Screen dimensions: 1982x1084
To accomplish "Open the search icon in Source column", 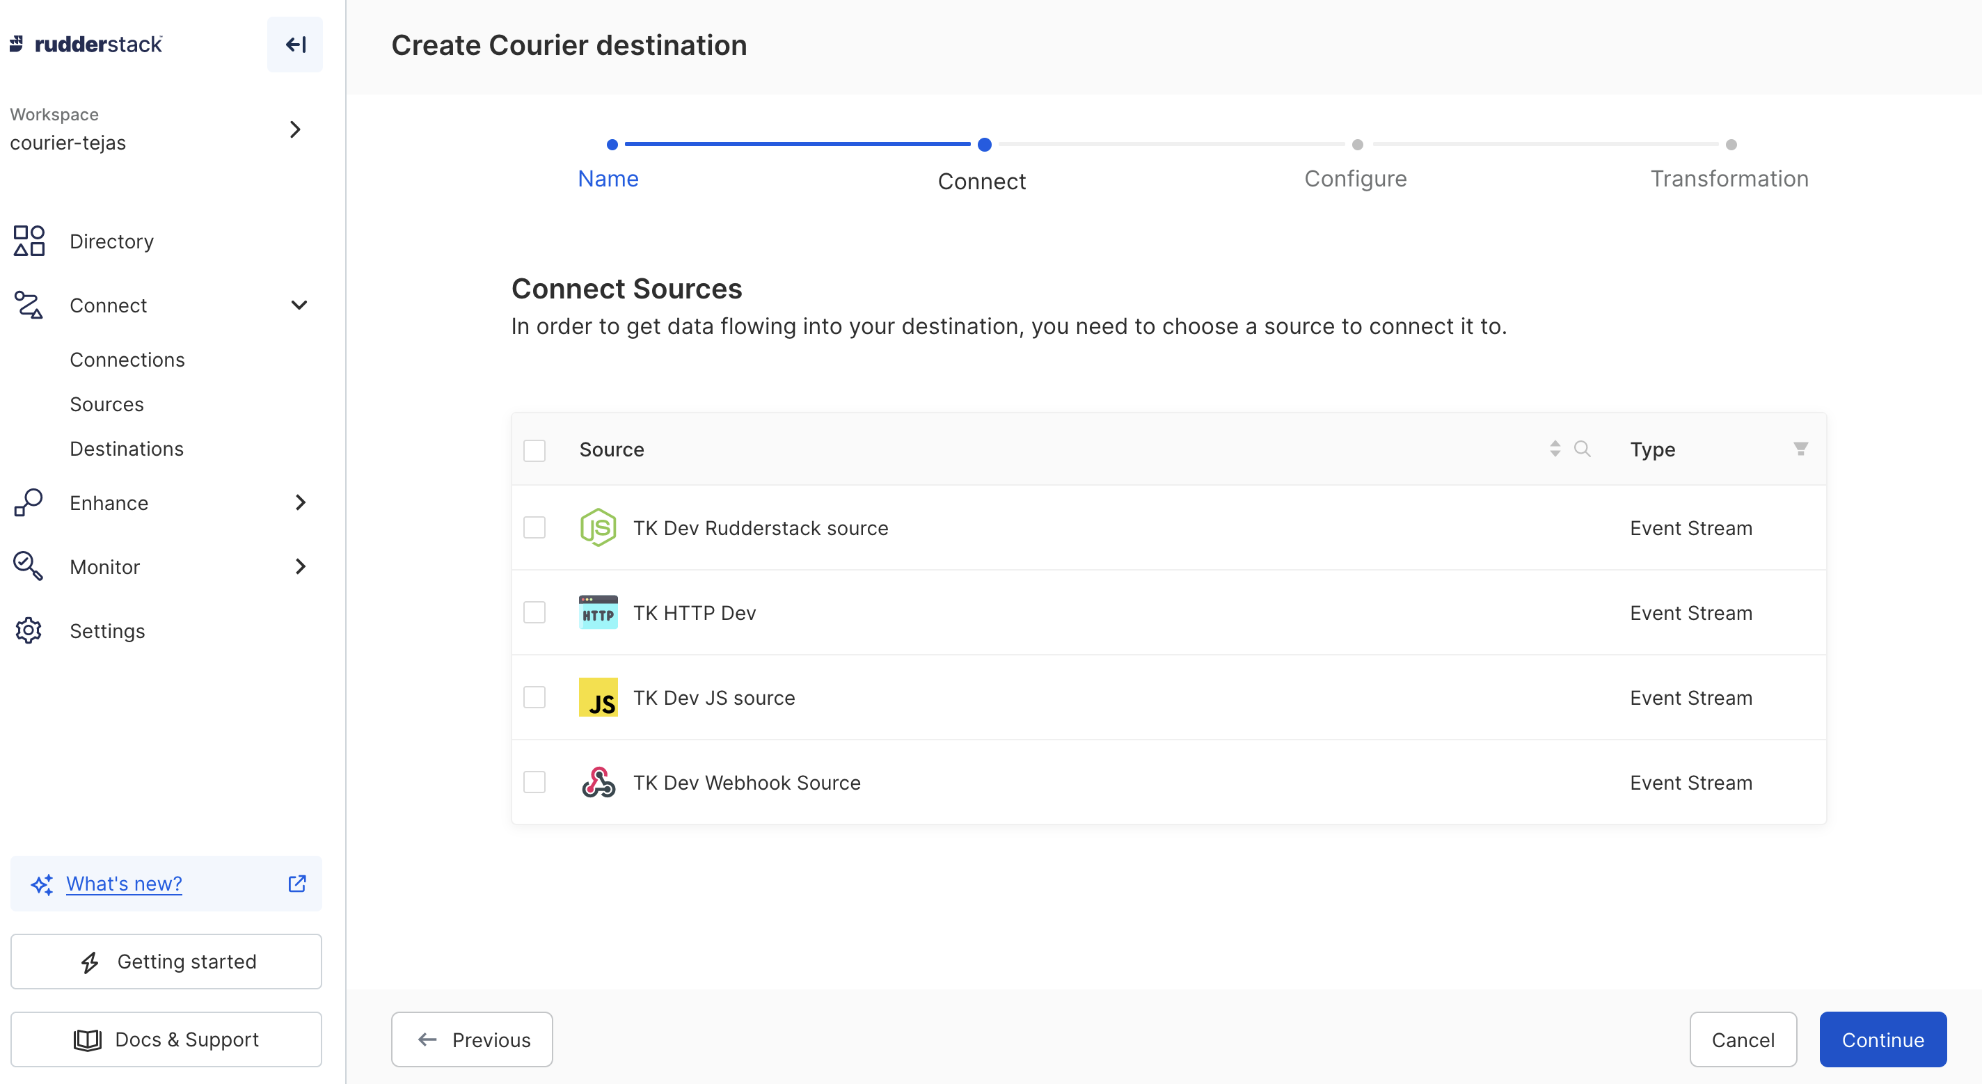I will [1583, 449].
